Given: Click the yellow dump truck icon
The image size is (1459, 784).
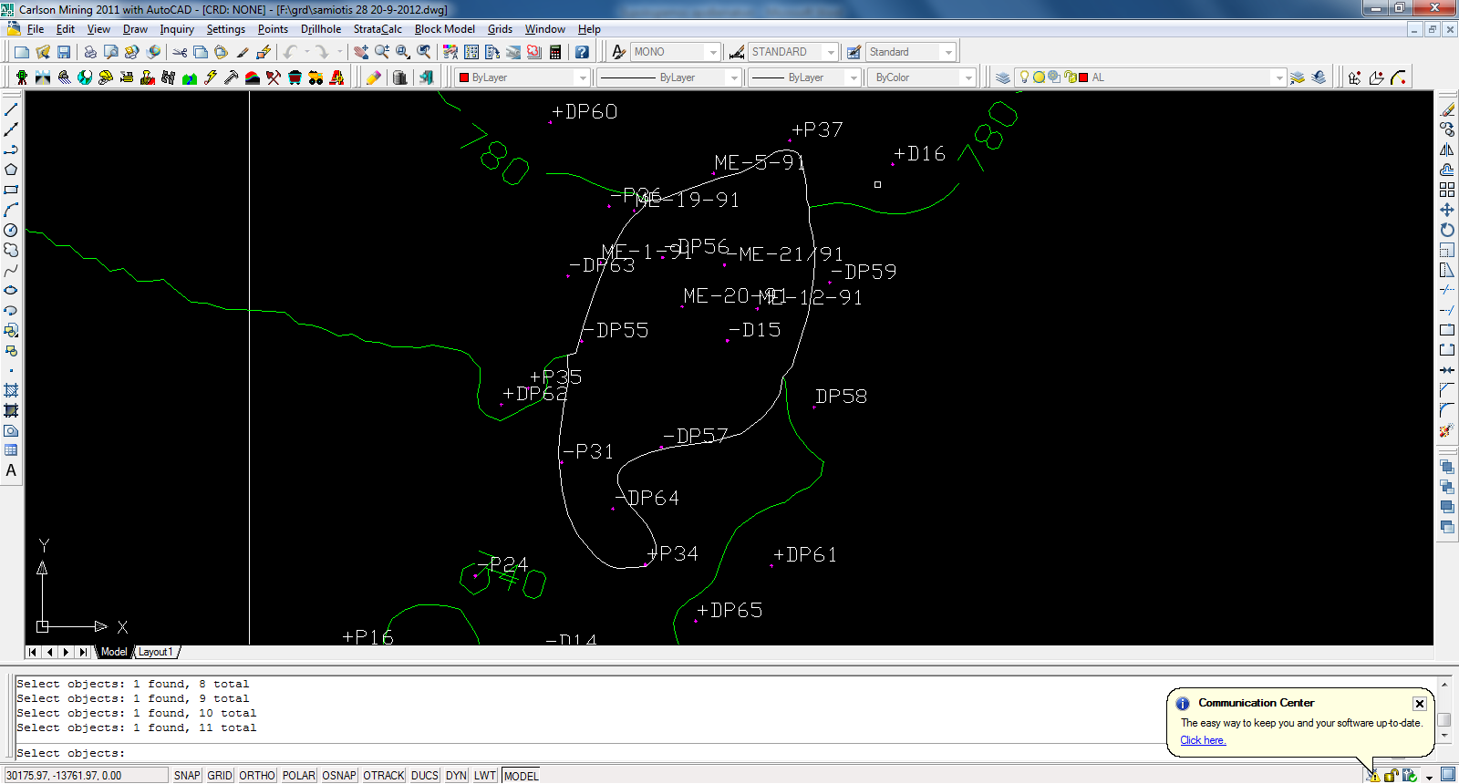Looking at the screenshot, I should 316,77.
